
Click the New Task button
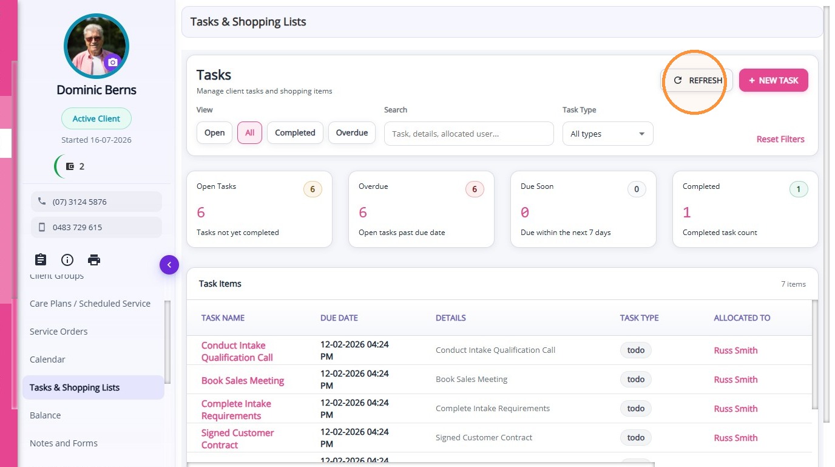[x=773, y=80]
